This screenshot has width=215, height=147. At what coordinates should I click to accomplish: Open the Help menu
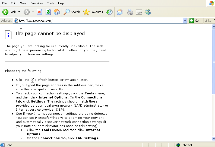[61, 3]
